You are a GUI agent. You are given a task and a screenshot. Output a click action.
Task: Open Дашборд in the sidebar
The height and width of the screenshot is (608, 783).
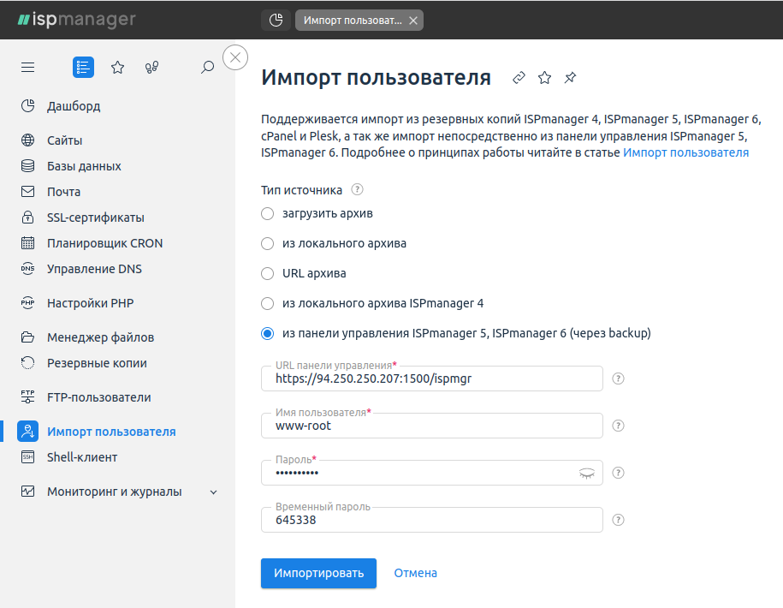[x=74, y=106]
